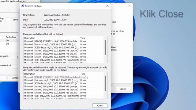Select Microsoft (USB) 6/17/2022 usbxhci.inf row
This screenshot has height=110, width=196.
64,60
